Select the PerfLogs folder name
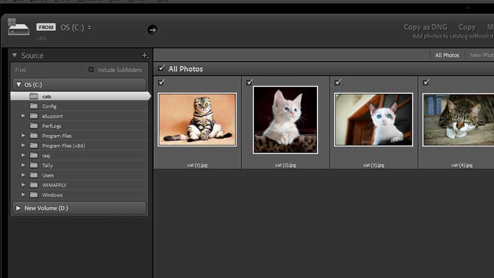The height and width of the screenshot is (278, 494). (x=52, y=126)
